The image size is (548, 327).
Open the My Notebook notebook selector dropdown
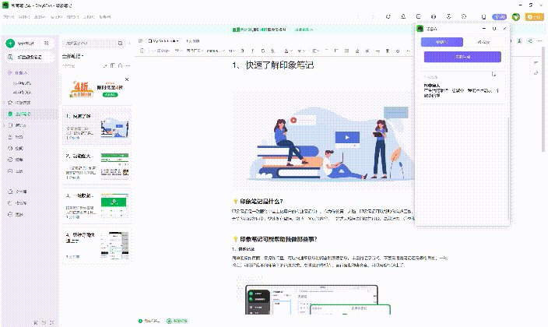(x=163, y=41)
